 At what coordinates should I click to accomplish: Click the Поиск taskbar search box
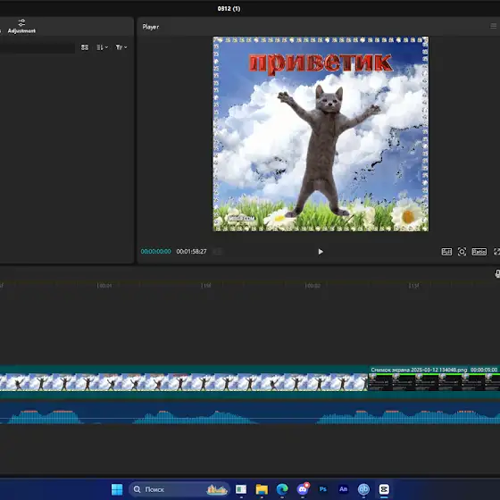coord(179,489)
